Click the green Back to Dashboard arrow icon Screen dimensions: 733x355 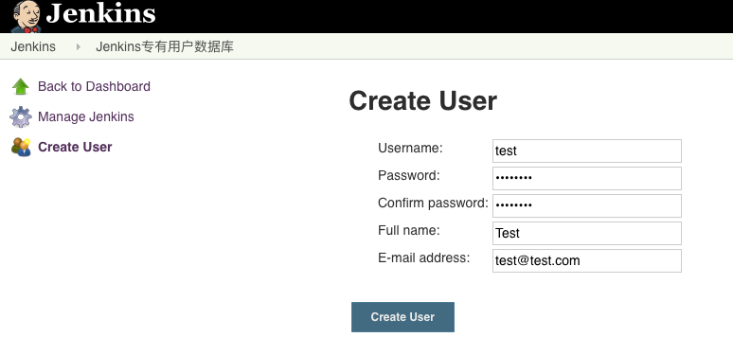tap(21, 86)
